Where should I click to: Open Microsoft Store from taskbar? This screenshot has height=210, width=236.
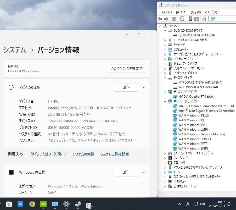9,204
